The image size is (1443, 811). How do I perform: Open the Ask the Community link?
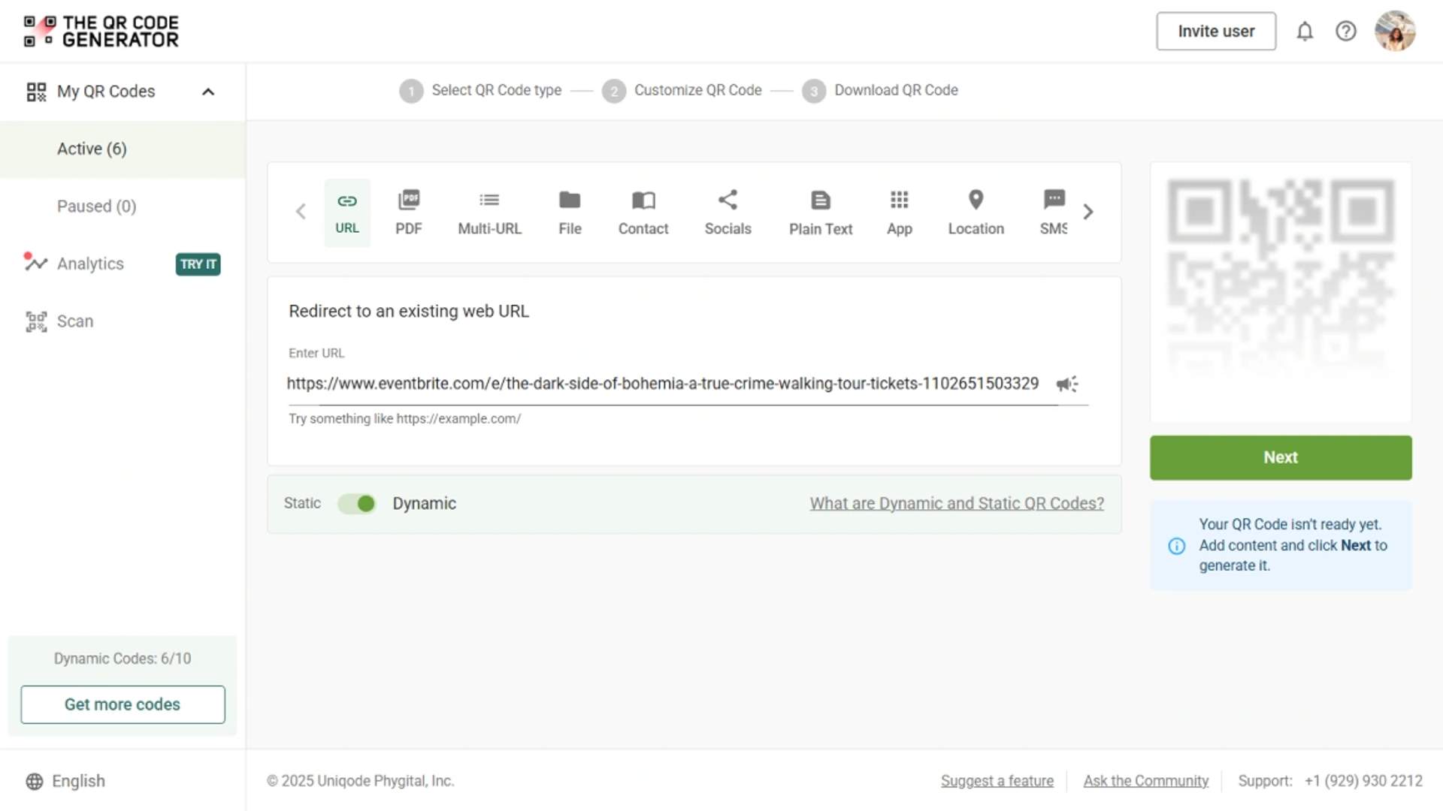pos(1145,781)
